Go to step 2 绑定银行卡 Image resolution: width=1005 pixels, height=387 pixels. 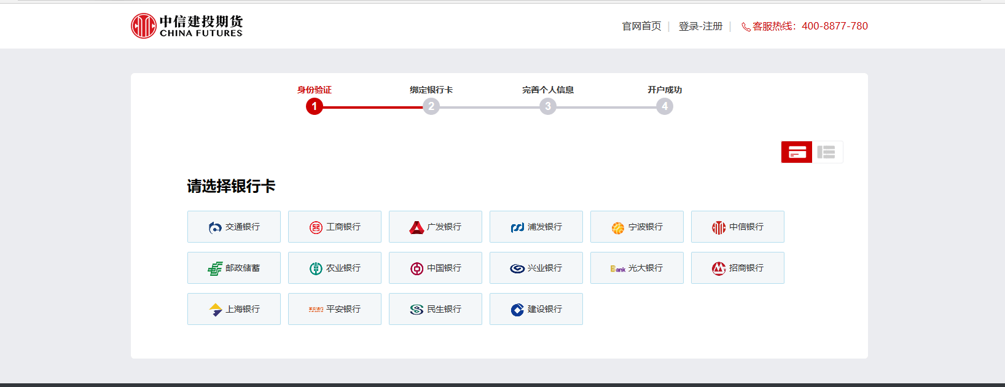[x=431, y=106]
